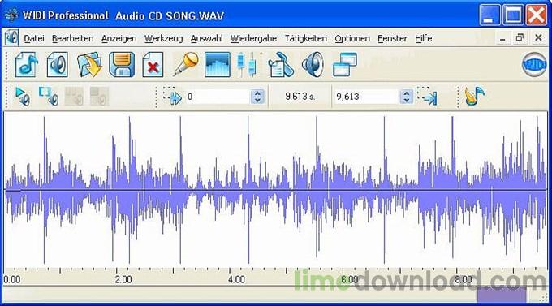Screen dimensions: 552x306
Task: Open the Bearbeiten menu
Action: click(72, 38)
